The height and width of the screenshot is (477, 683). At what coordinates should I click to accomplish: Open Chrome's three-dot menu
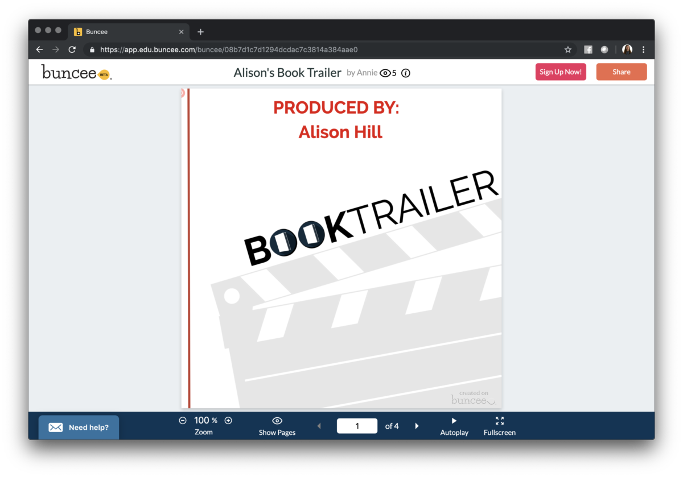643,49
